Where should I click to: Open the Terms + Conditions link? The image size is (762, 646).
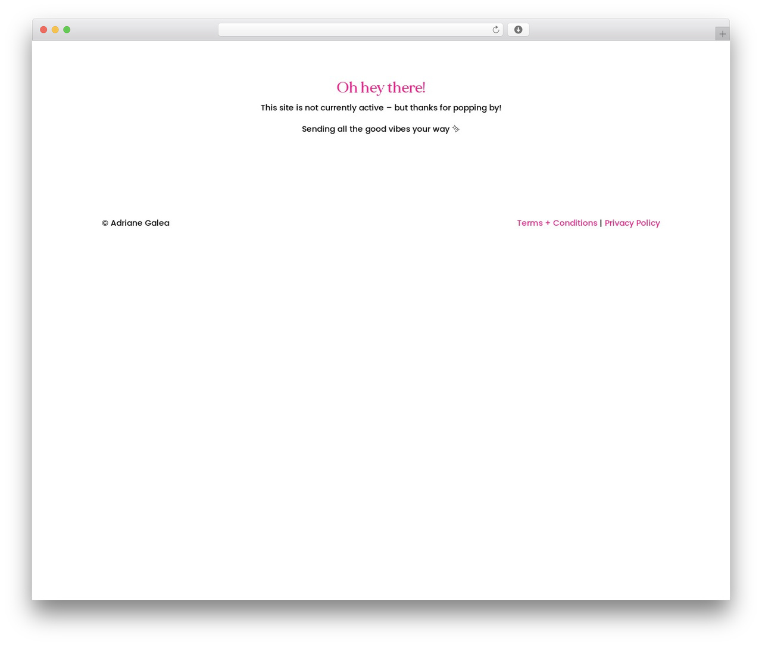tap(557, 223)
